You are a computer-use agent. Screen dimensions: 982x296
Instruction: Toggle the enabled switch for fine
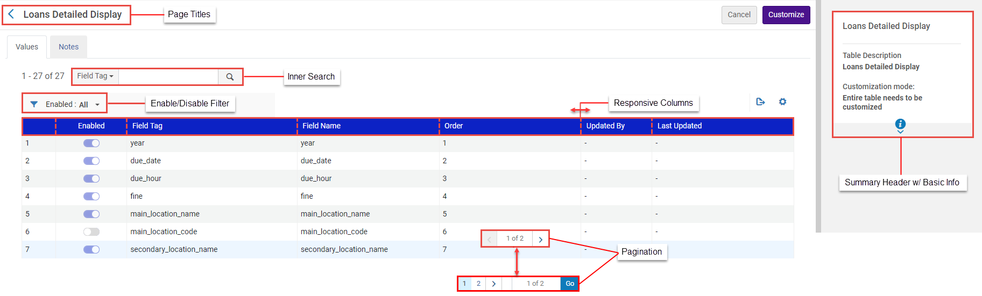91,196
